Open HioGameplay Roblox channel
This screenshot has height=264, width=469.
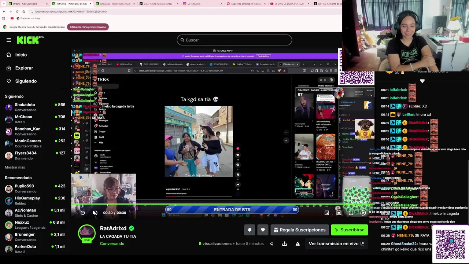(35, 201)
